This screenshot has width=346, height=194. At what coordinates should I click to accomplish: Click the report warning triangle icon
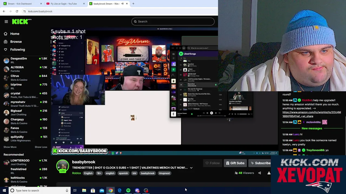(269, 173)
